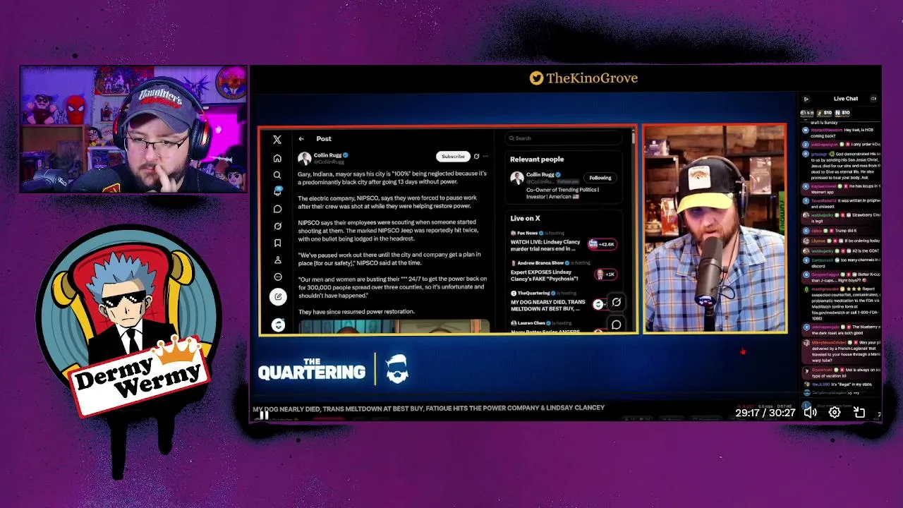
Task: Click the Relevant people heading
Action: [x=537, y=159]
